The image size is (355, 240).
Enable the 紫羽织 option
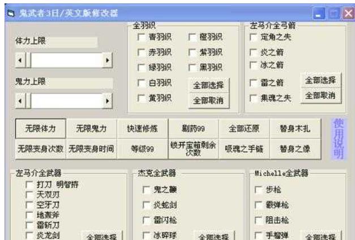pyautogui.click(x=192, y=52)
